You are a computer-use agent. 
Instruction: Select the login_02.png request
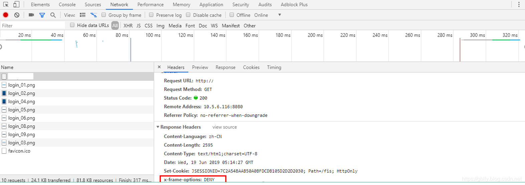pos(77,93)
